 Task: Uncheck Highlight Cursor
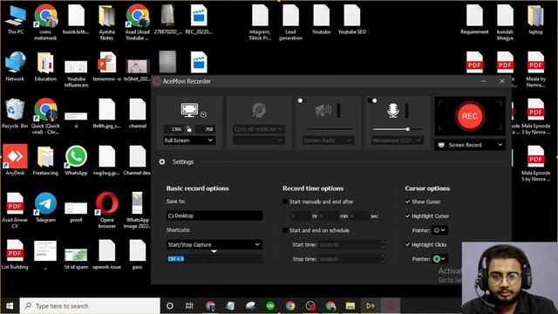[408, 215]
